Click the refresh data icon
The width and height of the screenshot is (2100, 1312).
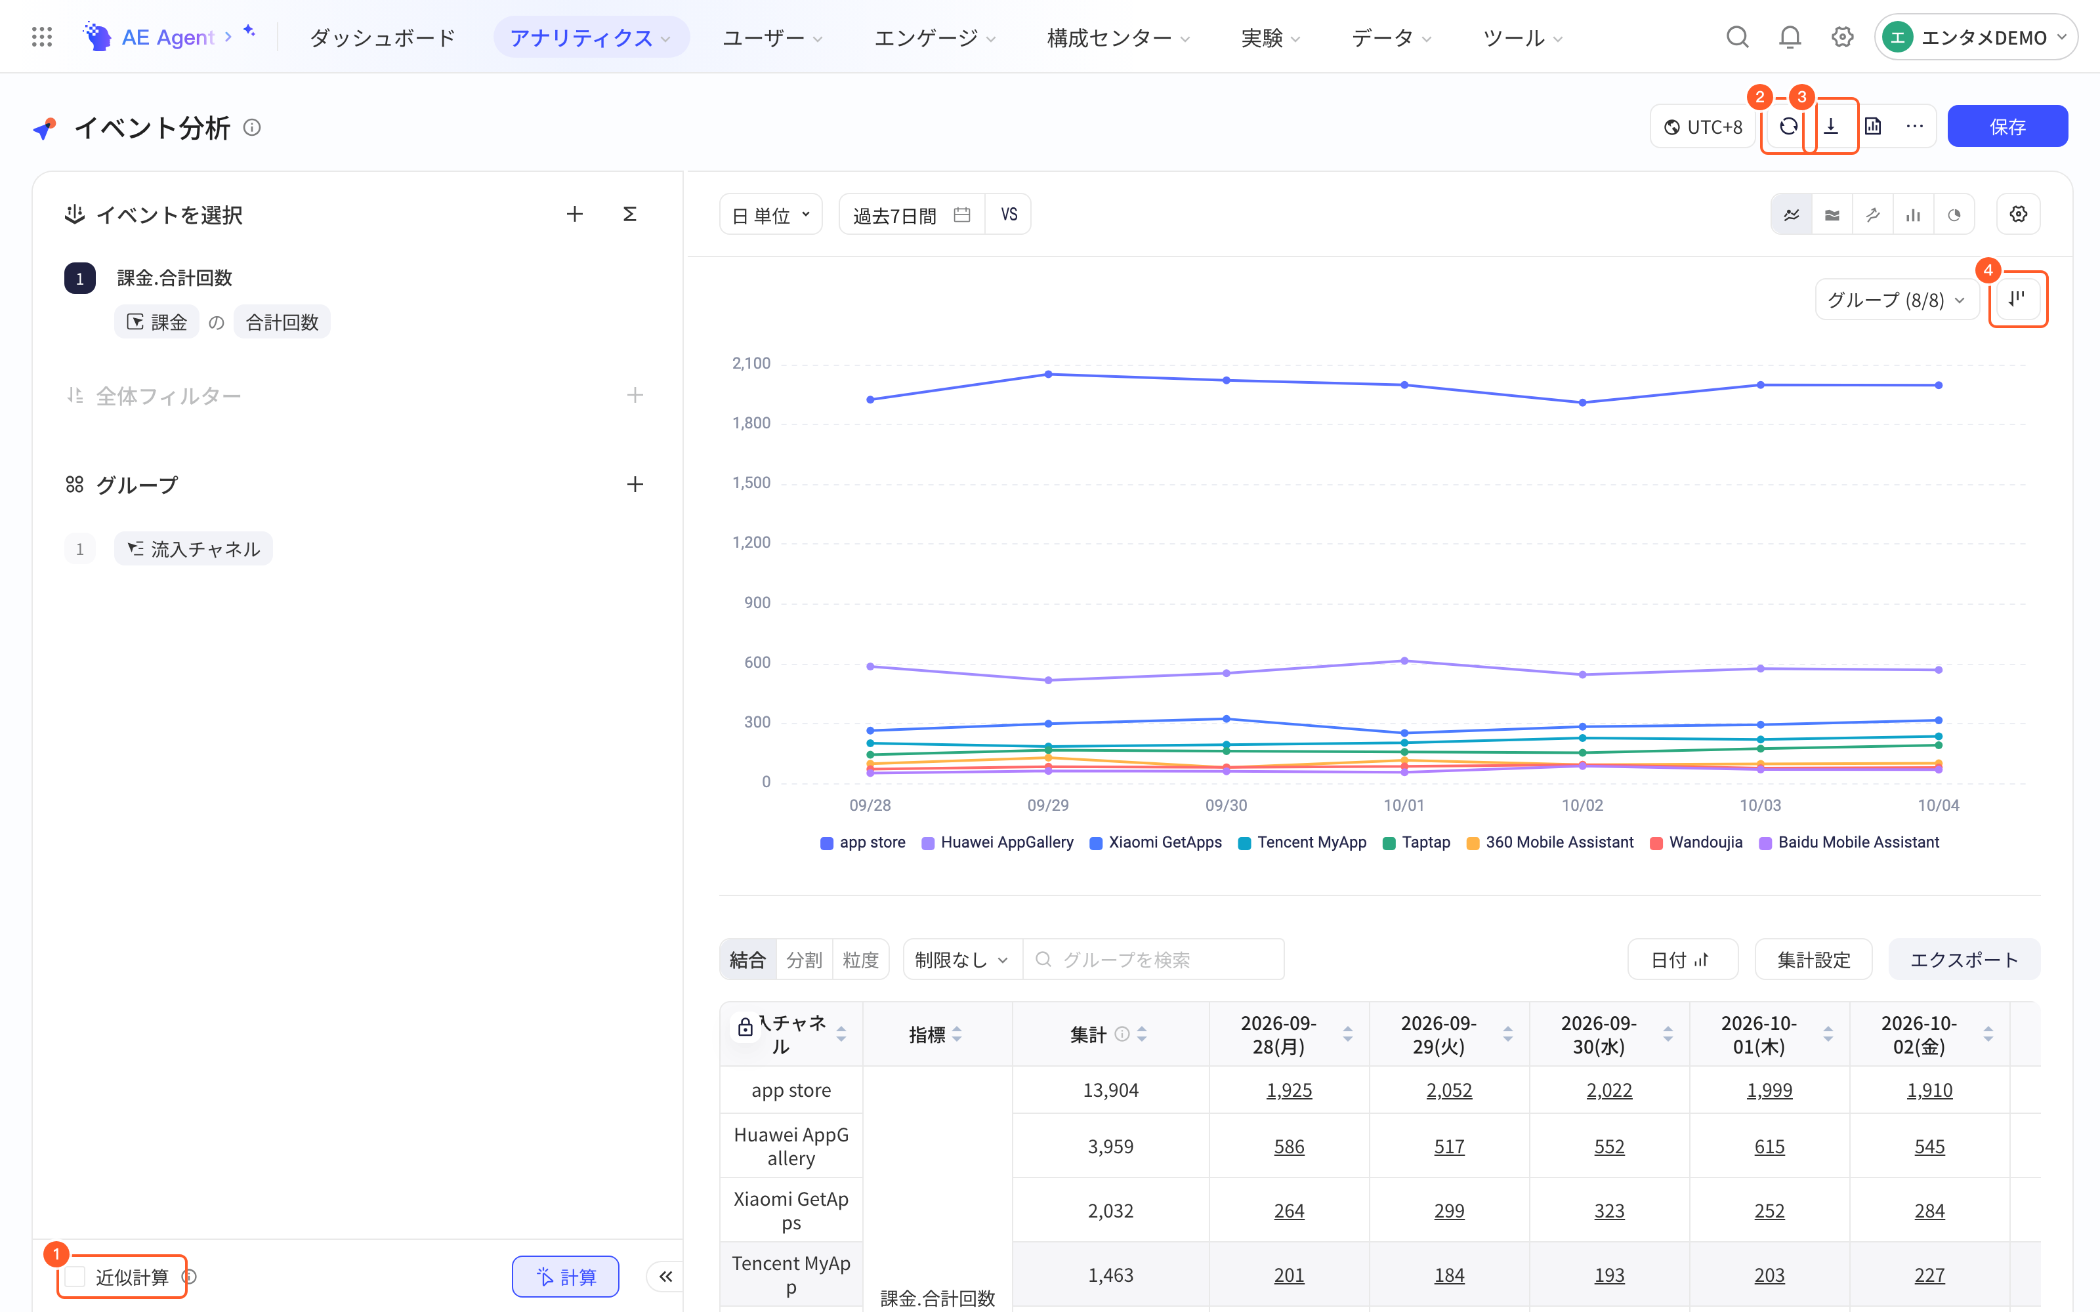1788,127
